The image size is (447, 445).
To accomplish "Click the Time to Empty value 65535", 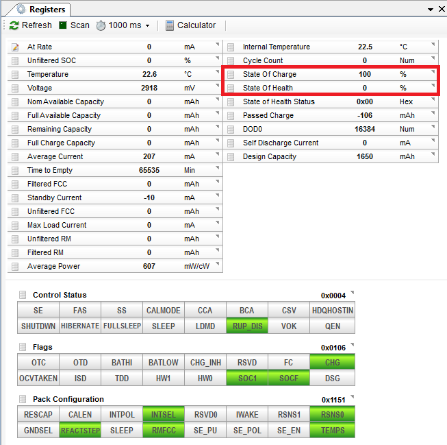I will [x=149, y=170].
